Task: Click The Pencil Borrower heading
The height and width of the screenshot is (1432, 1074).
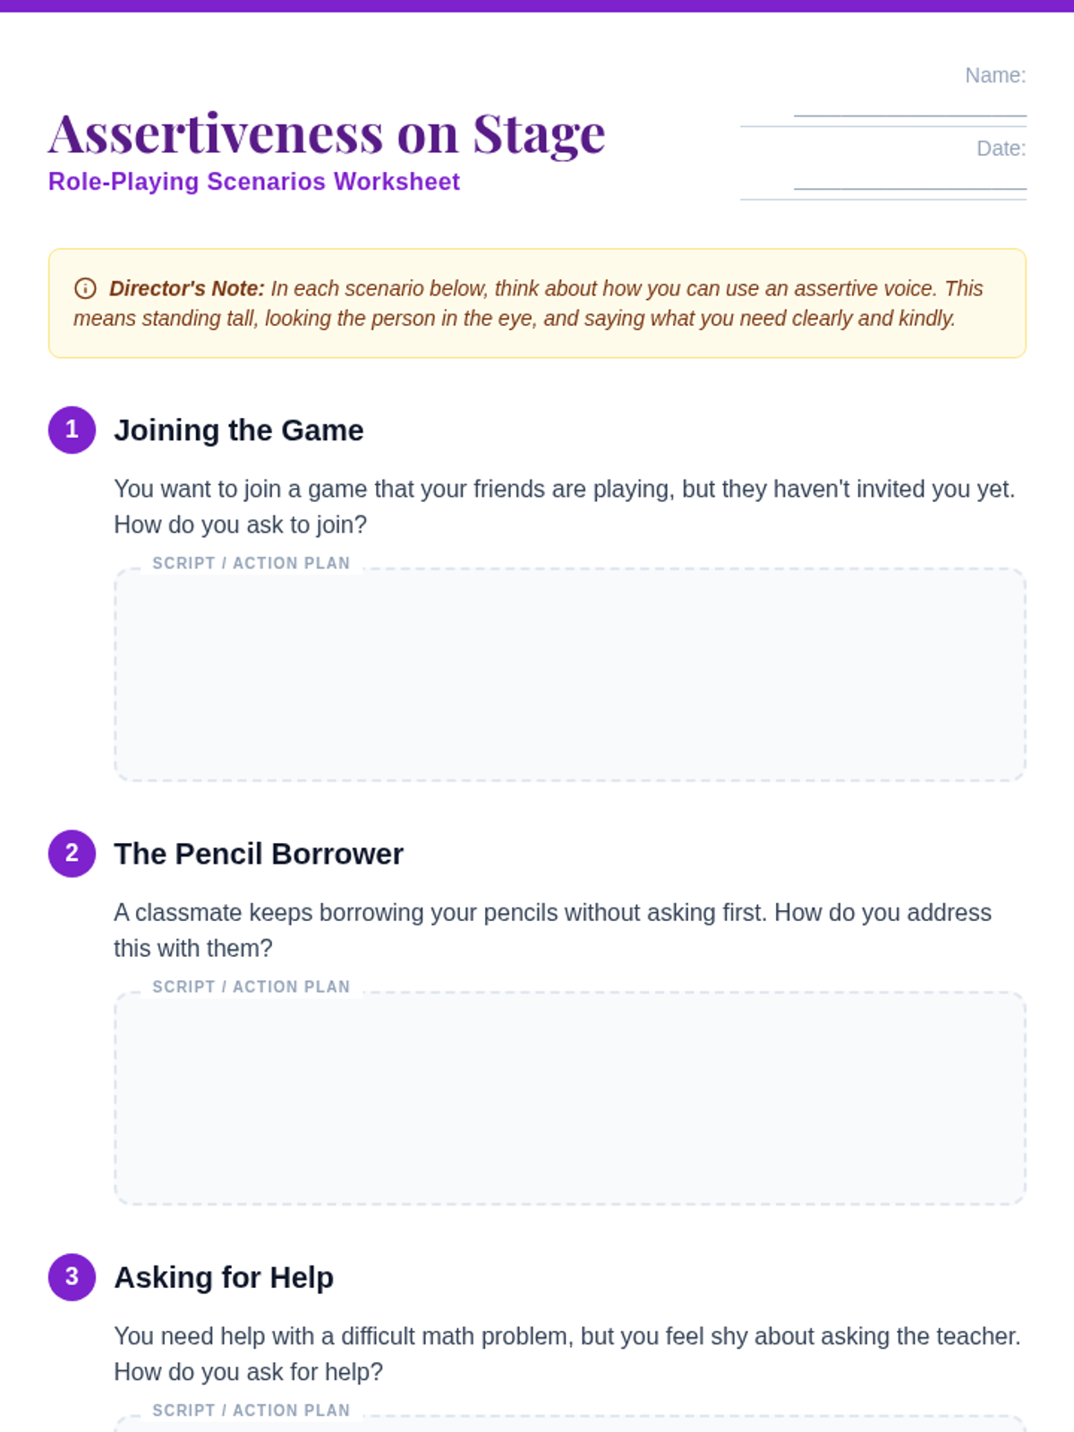Action: point(259,854)
